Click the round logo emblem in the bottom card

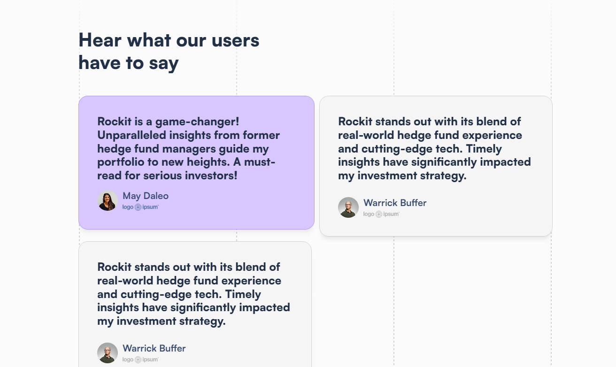click(x=138, y=359)
